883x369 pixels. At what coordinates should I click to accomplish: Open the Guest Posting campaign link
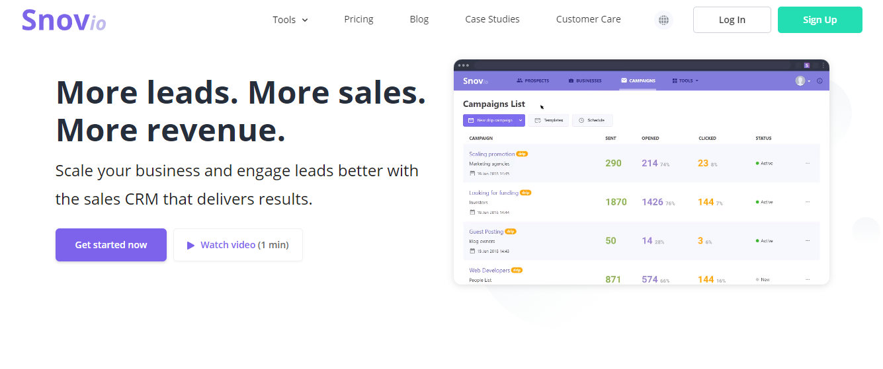pyautogui.click(x=486, y=232)
